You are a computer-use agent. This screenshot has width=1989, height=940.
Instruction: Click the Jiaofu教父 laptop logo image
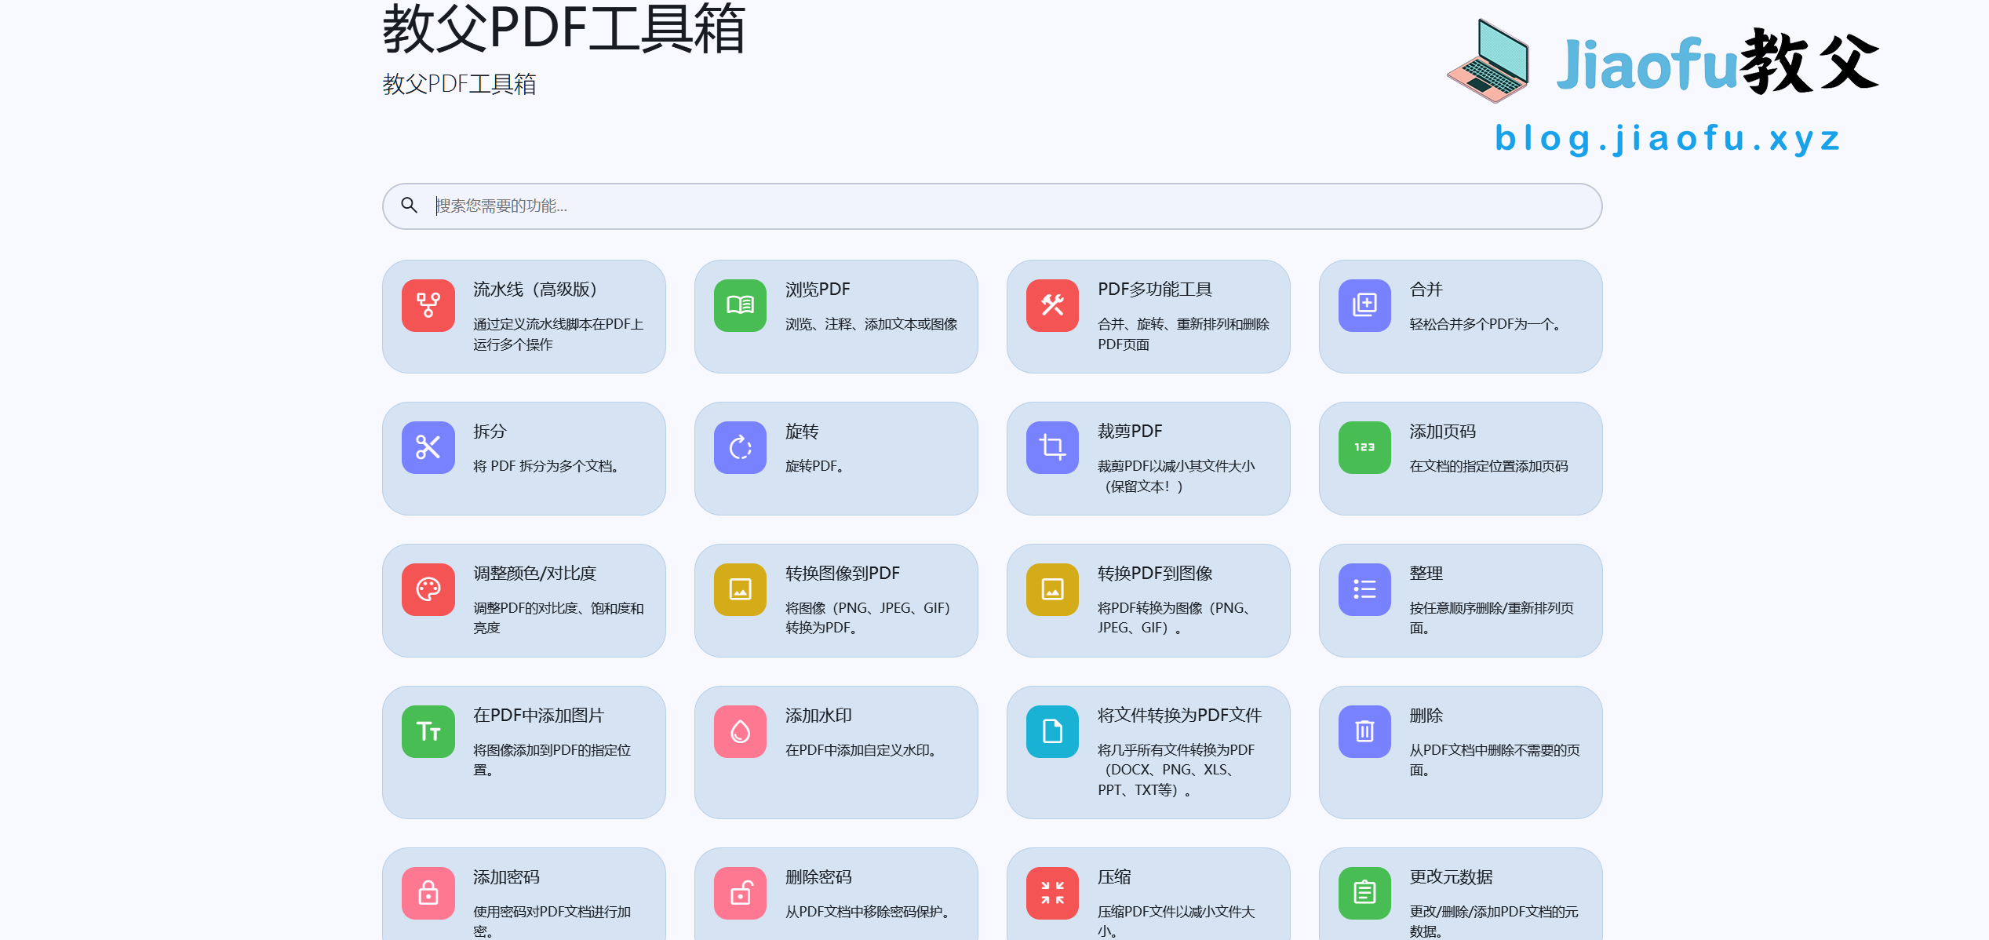[x=1663, y=61]
